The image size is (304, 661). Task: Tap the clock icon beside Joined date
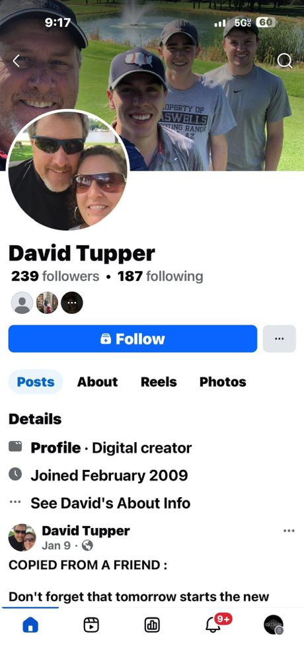tap(15, 475)
